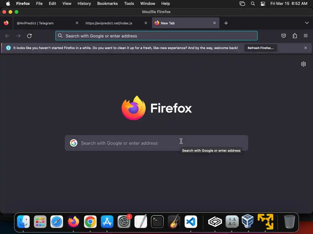The width and height of the screenshot is (313, 234).
Task: Open System Settings from the dock
Action: 124,222
